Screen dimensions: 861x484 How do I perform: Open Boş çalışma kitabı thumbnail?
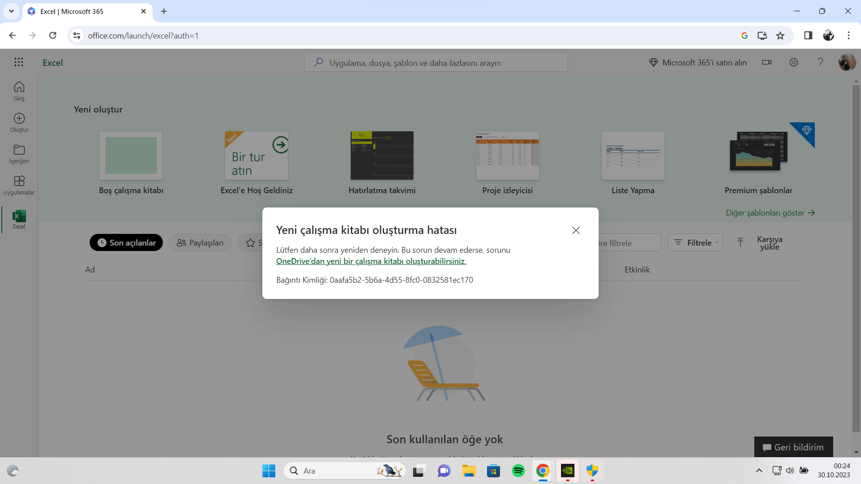coord(131,156)
